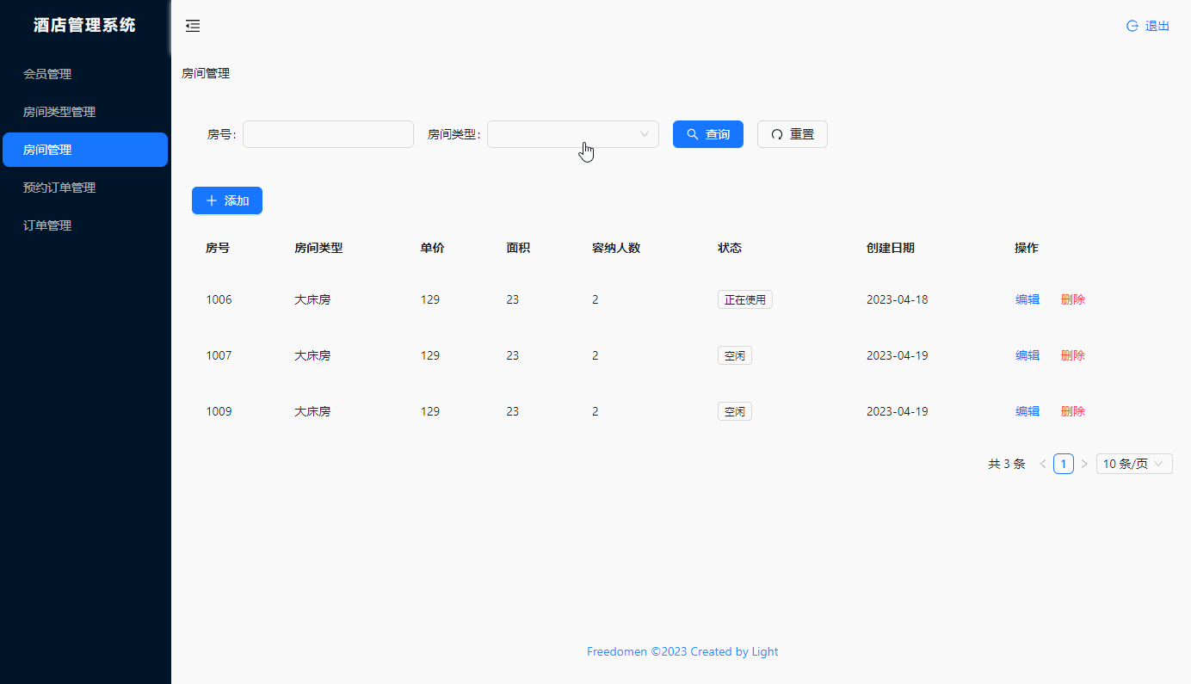Click the 正在使用 status tag for room 1006

tap(745, 299)
